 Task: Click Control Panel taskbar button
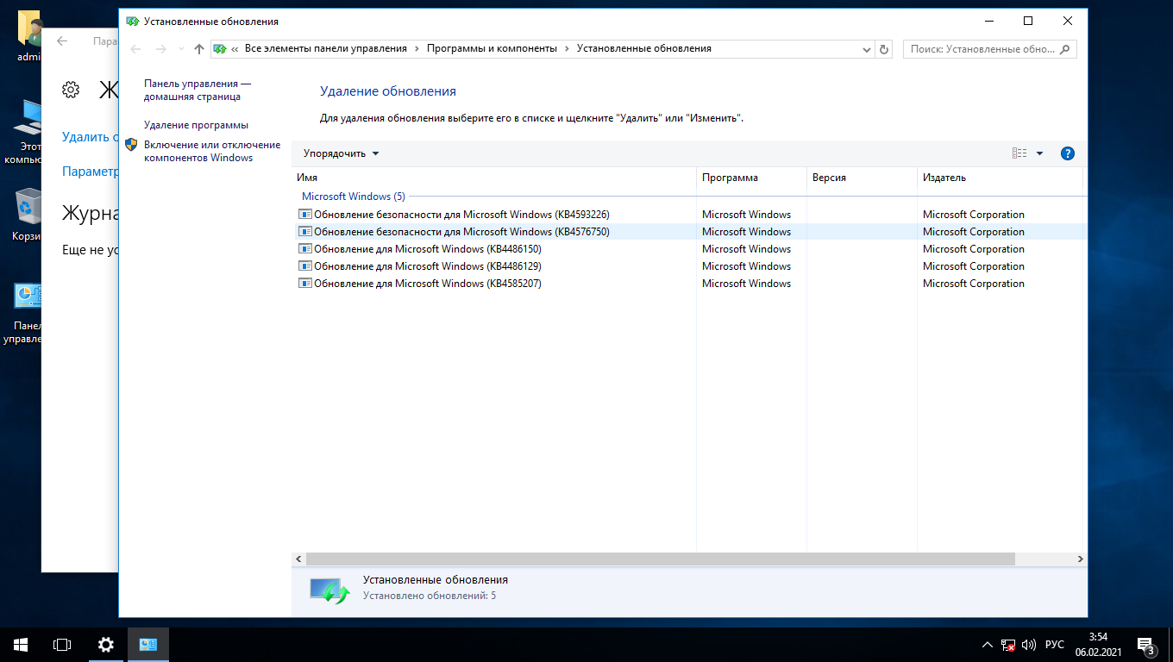[148, 645]
